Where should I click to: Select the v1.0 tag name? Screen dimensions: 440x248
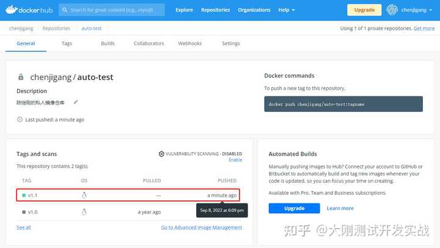pyautogui.click(x=32, y=212)
